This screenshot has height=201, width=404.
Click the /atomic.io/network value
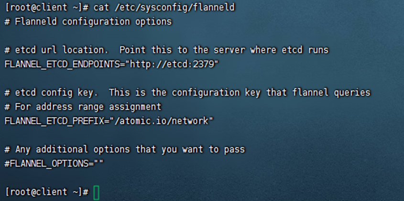pyautogui.click(x=161, y=121)
